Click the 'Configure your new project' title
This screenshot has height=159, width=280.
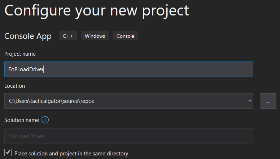(x=97, y=11)
